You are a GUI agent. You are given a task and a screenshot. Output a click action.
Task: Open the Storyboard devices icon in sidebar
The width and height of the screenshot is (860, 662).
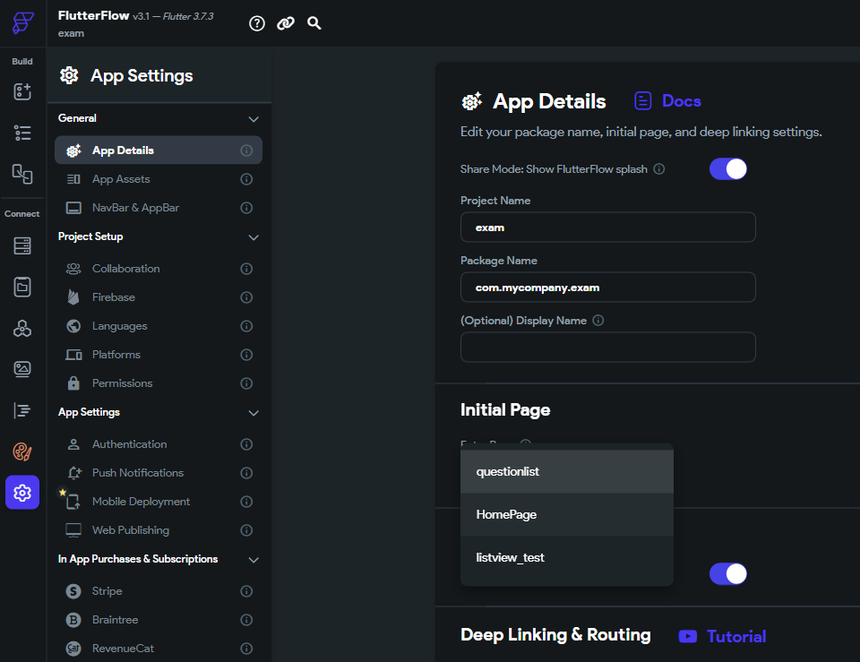[x=22, y=174]
